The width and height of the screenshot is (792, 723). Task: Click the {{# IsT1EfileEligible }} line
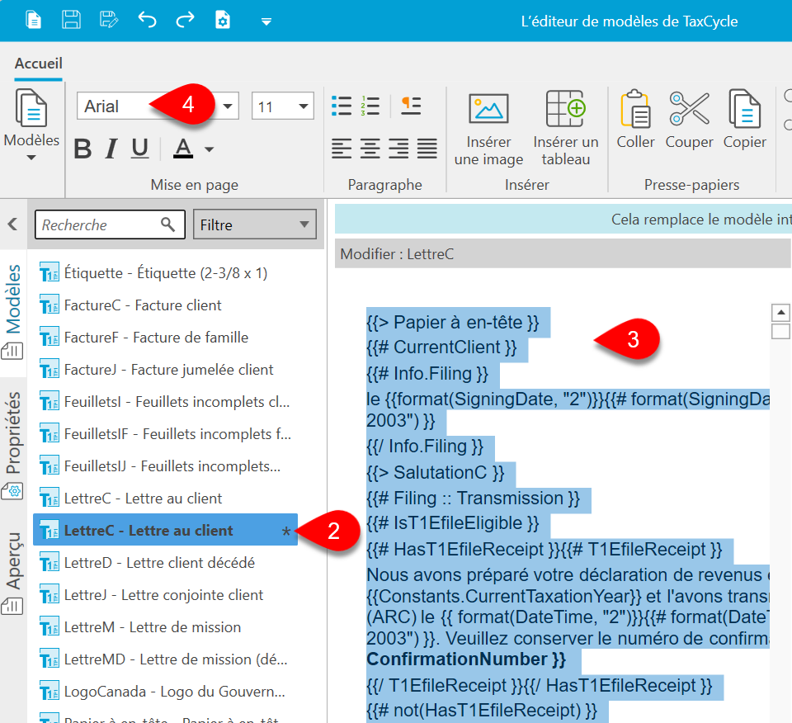coord(453,523)
